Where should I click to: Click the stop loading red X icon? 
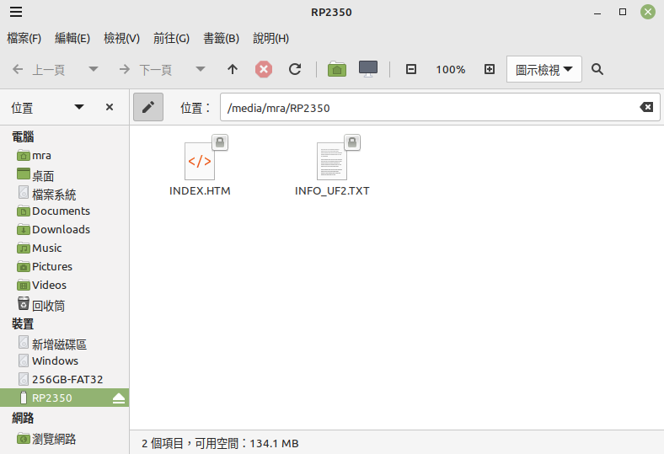click(x=264, y=69)
